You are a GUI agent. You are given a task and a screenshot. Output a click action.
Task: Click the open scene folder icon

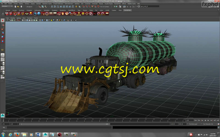point(18,7)
